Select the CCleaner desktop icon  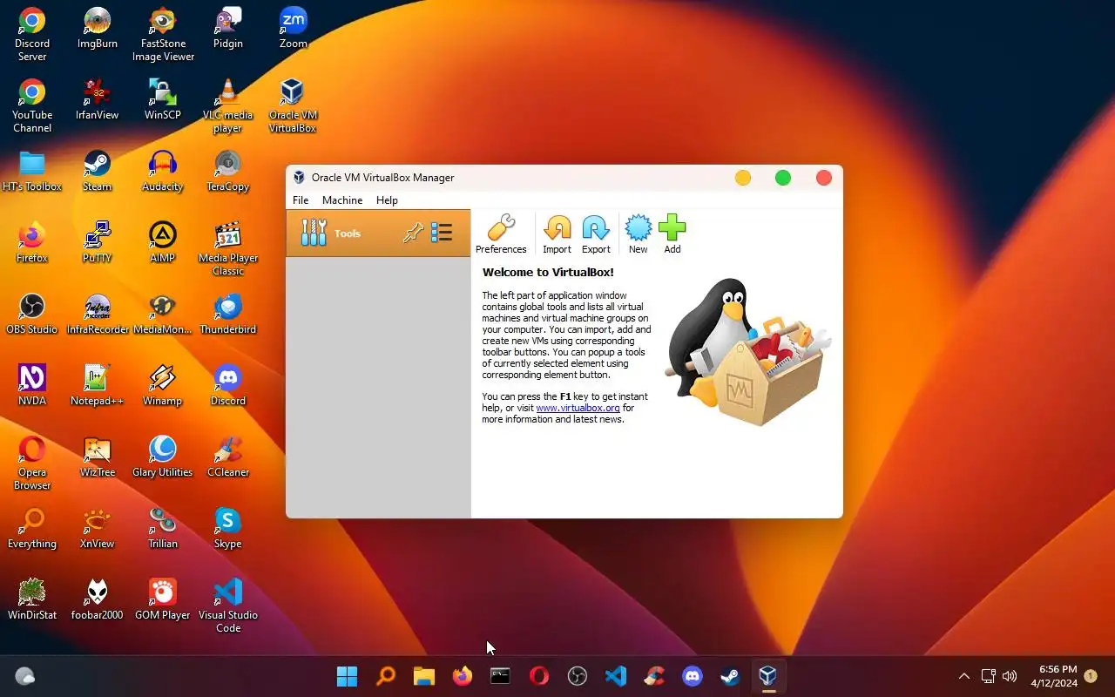click(227, 457)
